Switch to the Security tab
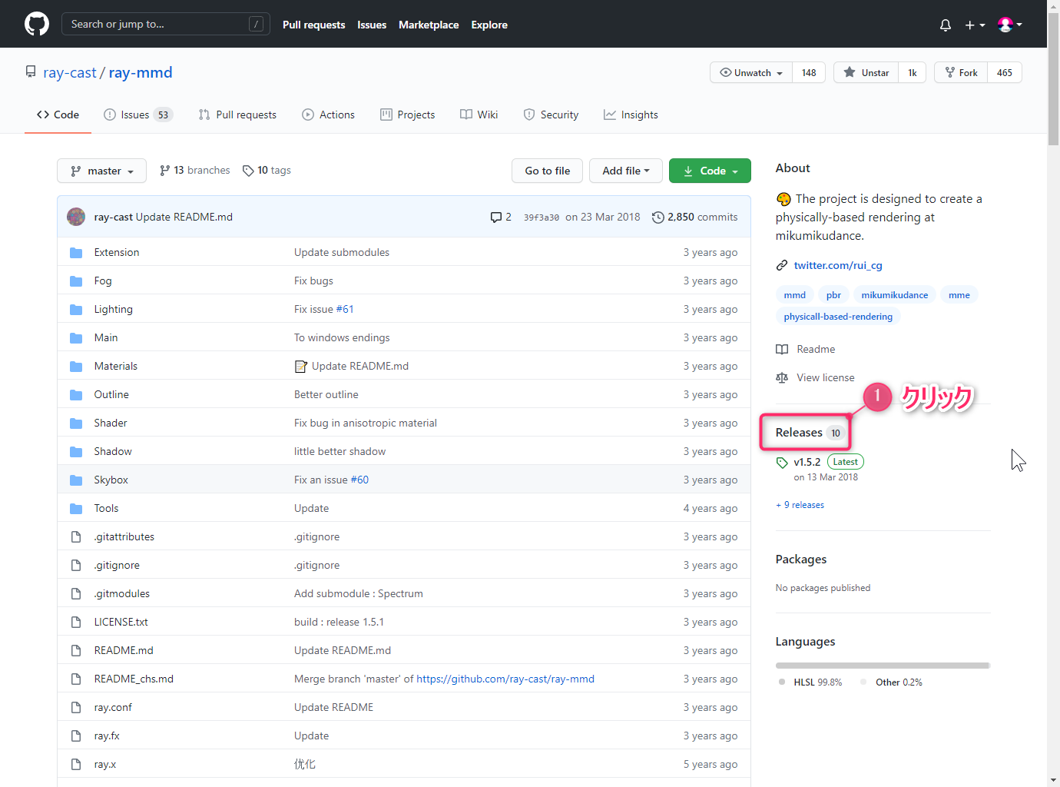This screenshot has height=787, width=1060. click(551, 115)
